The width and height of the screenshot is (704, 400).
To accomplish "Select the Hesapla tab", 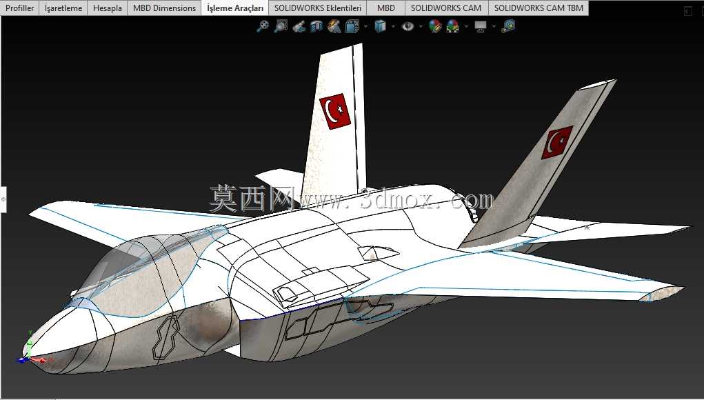I will click(108, 8).
